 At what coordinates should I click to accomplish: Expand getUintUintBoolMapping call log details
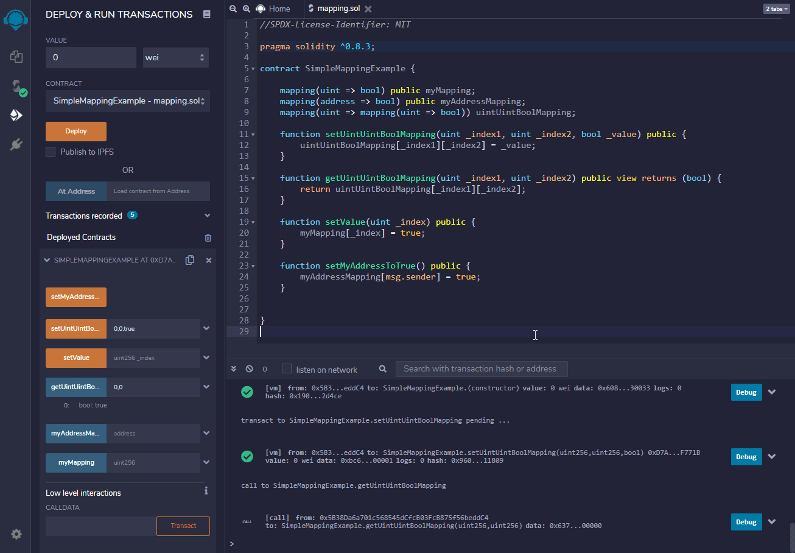(x=772, y=521)
